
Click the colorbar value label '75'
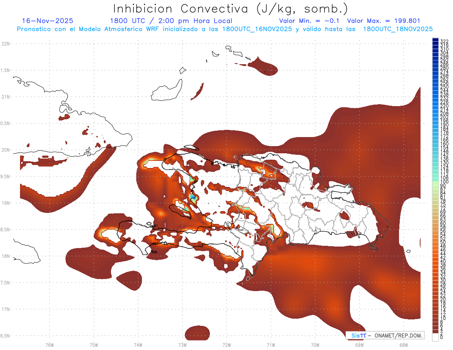click(443, 205)
